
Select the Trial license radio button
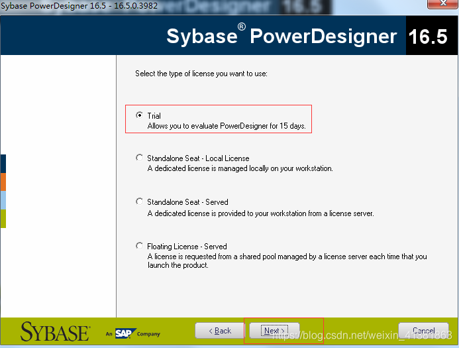coord(139,115)
